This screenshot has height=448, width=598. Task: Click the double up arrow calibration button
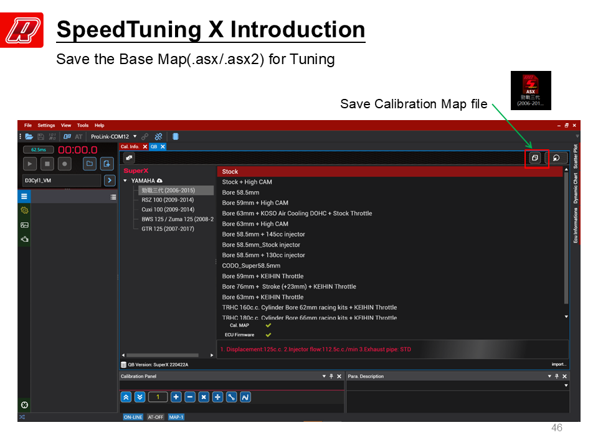[x=126, y=398]
